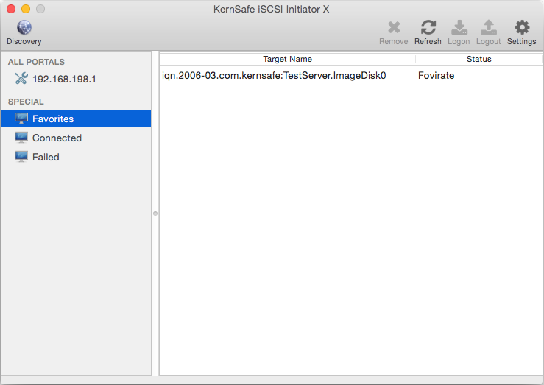This screenshot has width=544, height=385.
Task: Select the iqn.2006-03.com.kernsafe:TestServer.ImageDisk0 target
Action: click(x=274, y=76)
